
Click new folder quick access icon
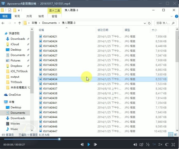[x=15, y=10]
